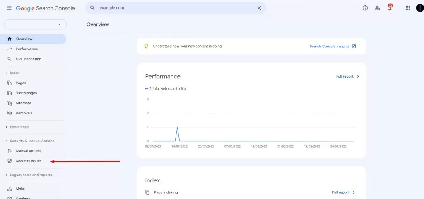Click the URL inspection search input field
Screen dimensions: 424x199
[x=176, y=8]
